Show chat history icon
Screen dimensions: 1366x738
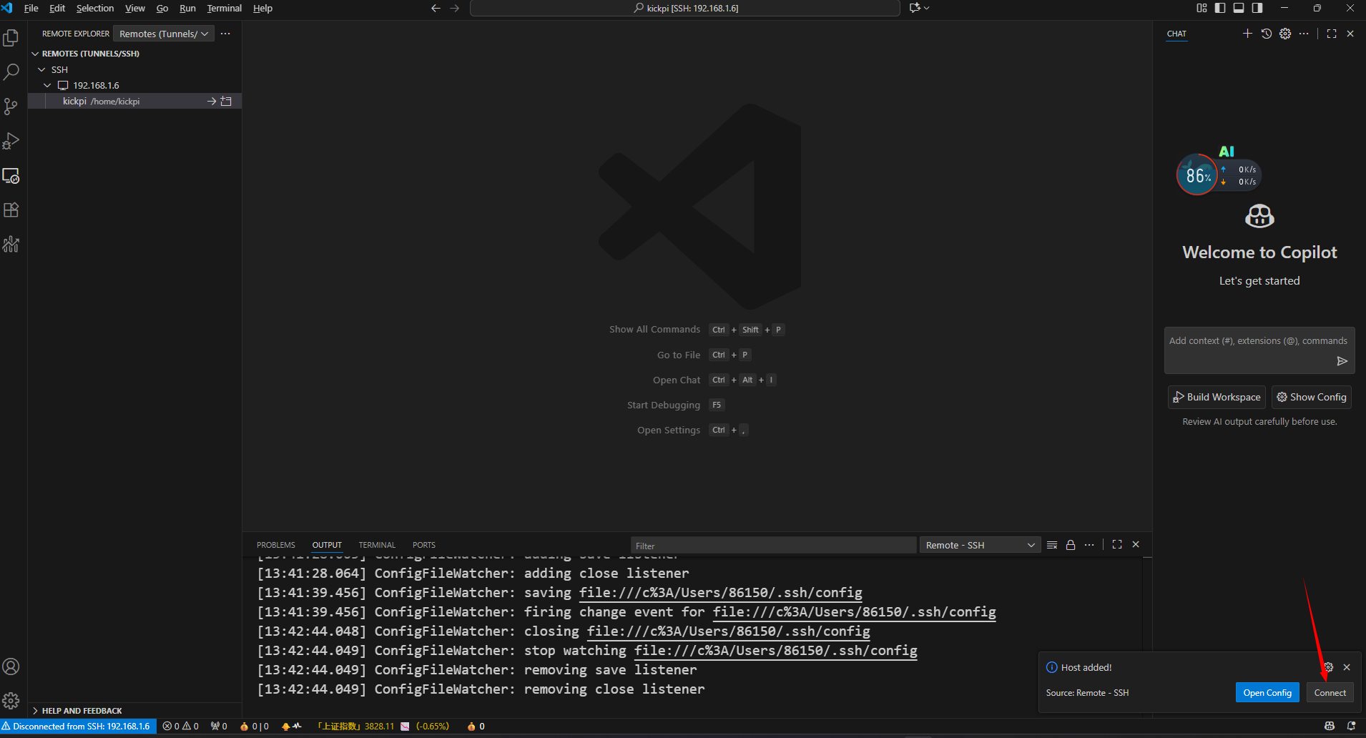(x=1267, y=34)
